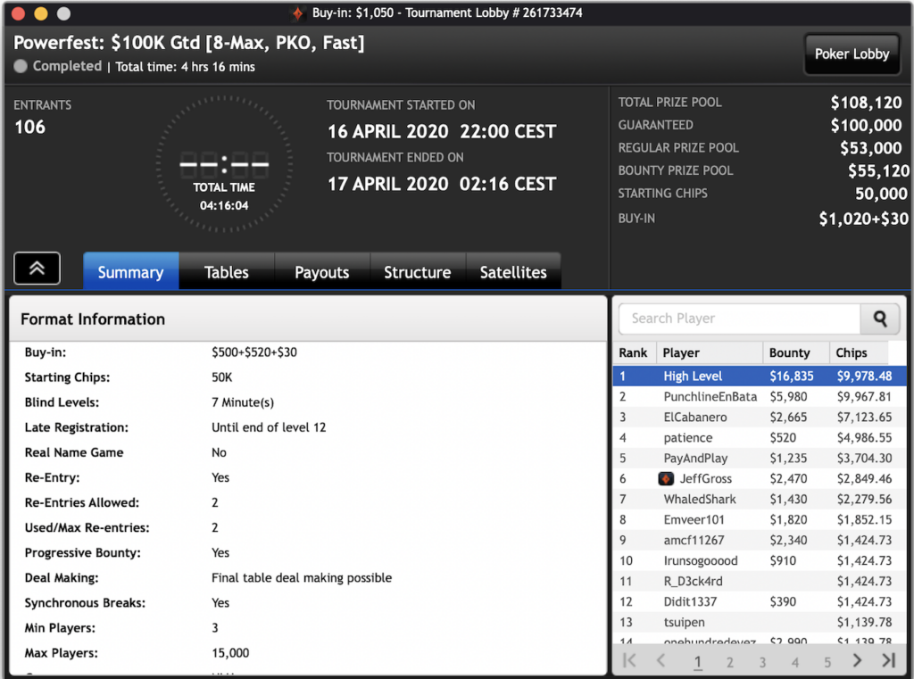Collapse the tournament header with double-chevron
The width and height of the screenshot is (914, 679).
coord(37,269)
